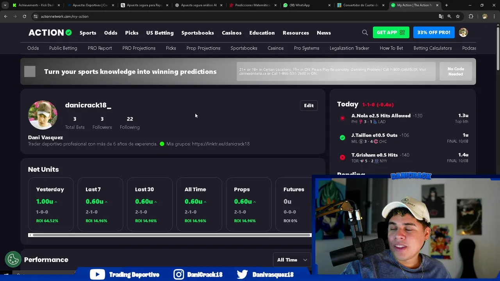500x281 pixels.
Task: Open the Casinos main menu
Action: 232,33
